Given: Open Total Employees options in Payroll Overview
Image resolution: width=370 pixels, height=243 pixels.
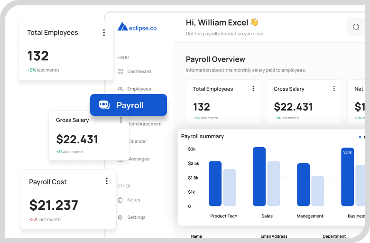Looking at the screenshot, I should 253,89.
